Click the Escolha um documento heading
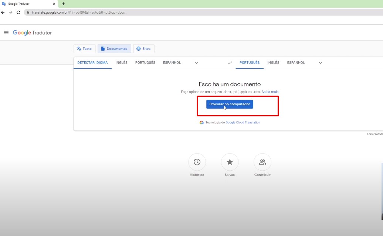The width and height of the screenshot is (383, 236). tap(230, 84)
